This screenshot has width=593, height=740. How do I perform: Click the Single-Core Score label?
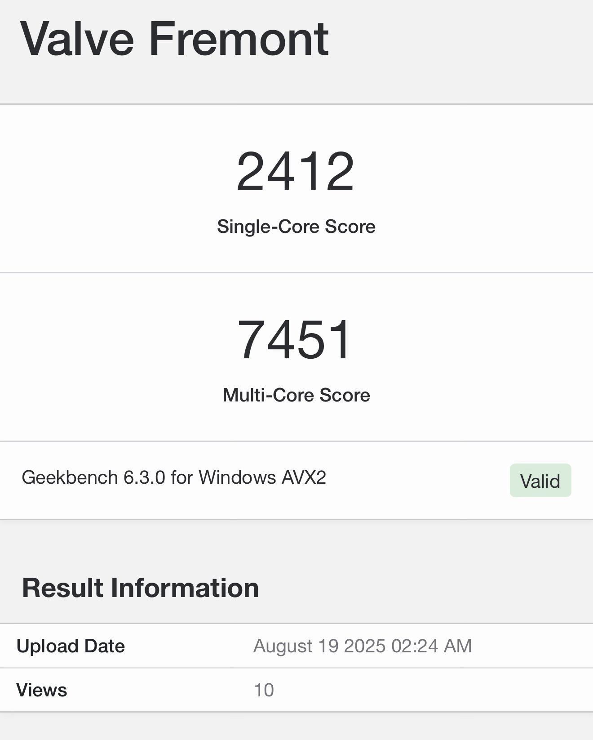click(x=296, y=227)
